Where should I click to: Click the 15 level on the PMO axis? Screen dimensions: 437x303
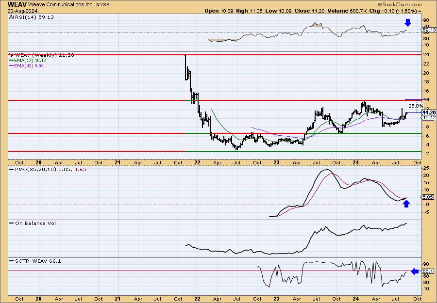point(426,182)
